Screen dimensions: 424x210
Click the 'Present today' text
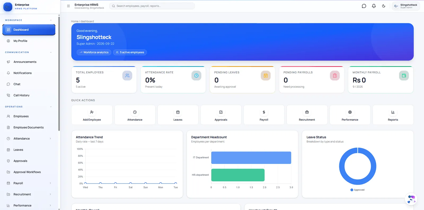pyautogui.click(x=154, y=87)
